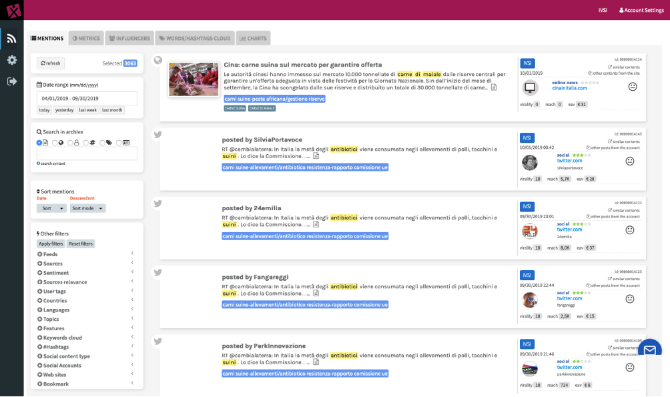Screen dimensions: 670x397
Task: Click the neutral sentiment face for cinainitalia.com
Action: (632, 87)
